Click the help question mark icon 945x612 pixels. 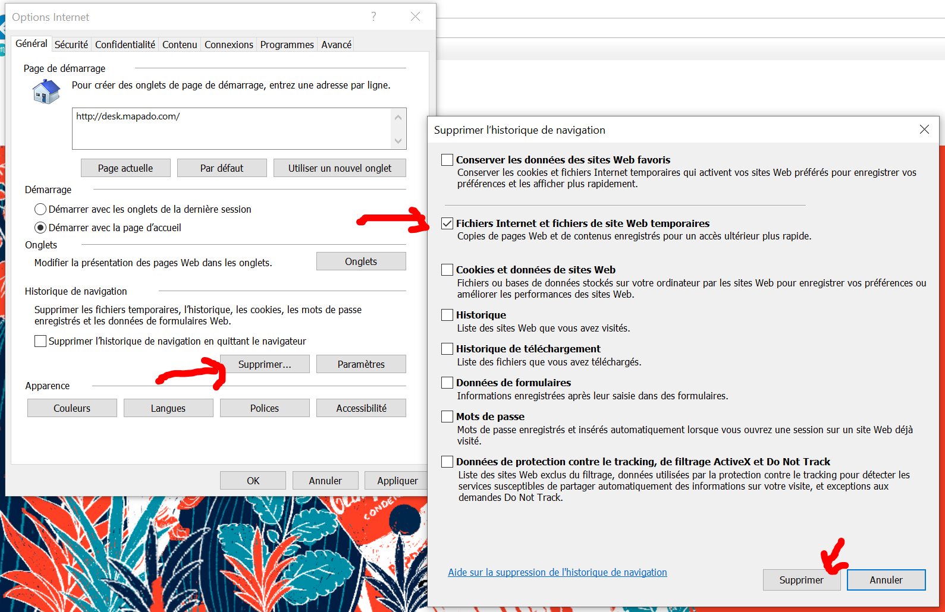(x=373, y=17)
